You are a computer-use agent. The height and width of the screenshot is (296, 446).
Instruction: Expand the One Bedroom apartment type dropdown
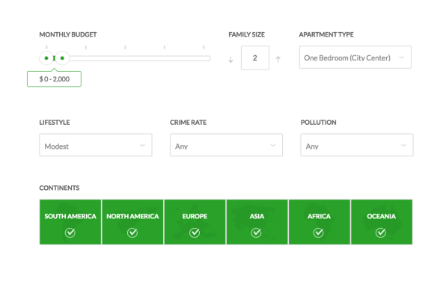click(x=355, y=57)
